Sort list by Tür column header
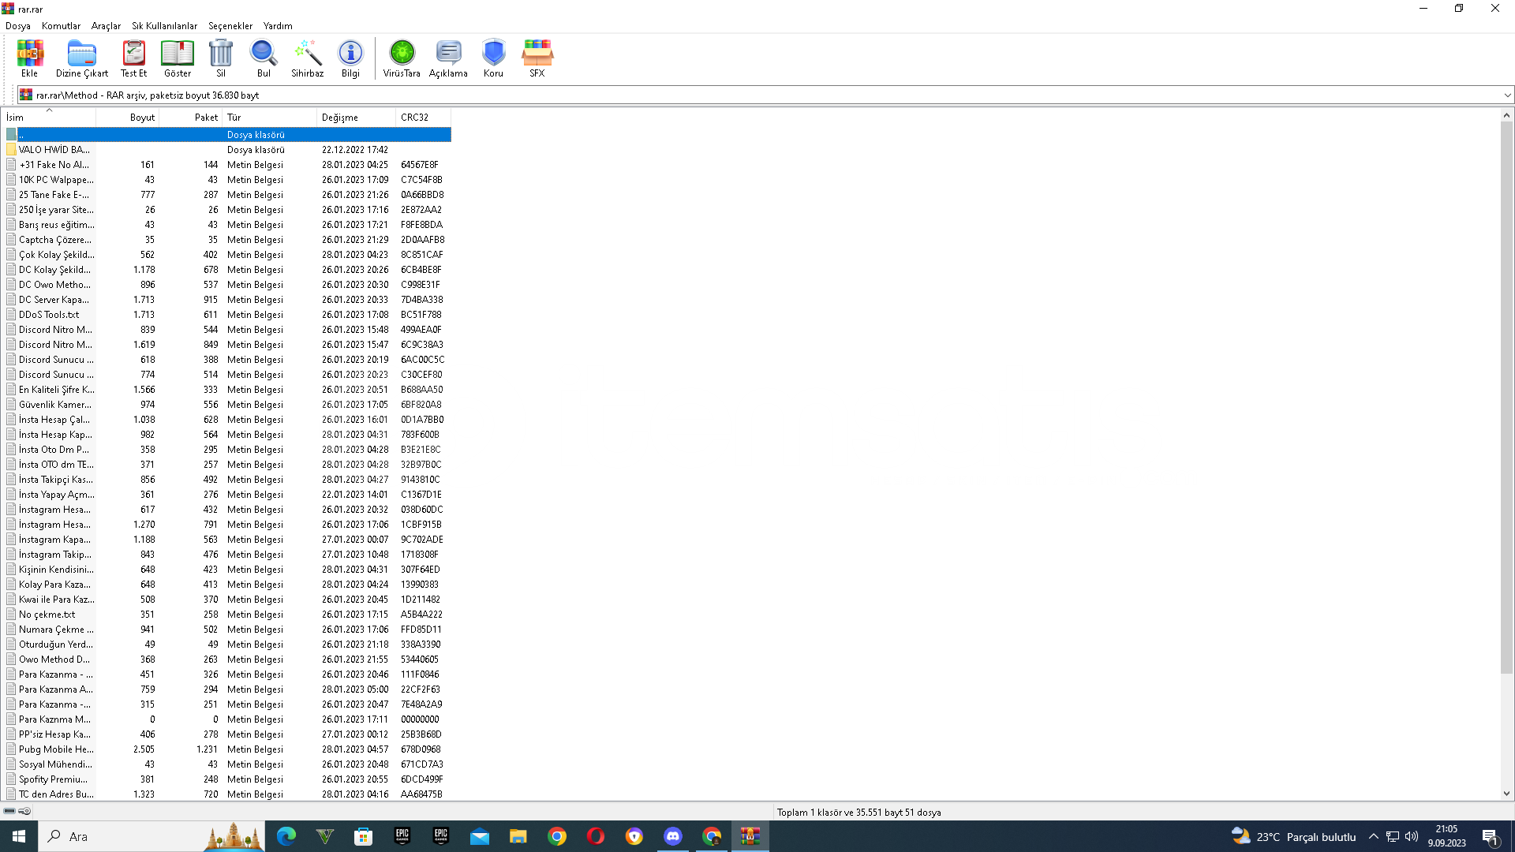Screen dimensions: 1515x852 (x=270, y=117)
